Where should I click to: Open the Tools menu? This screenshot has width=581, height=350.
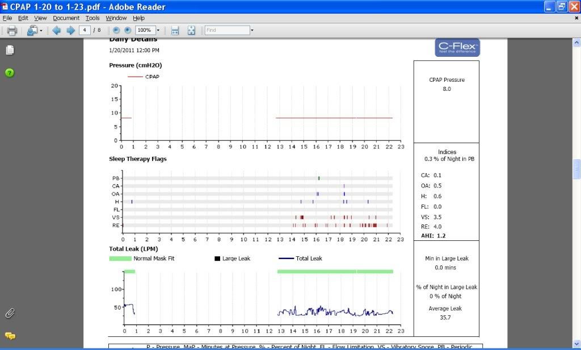[x=92, y=18]
